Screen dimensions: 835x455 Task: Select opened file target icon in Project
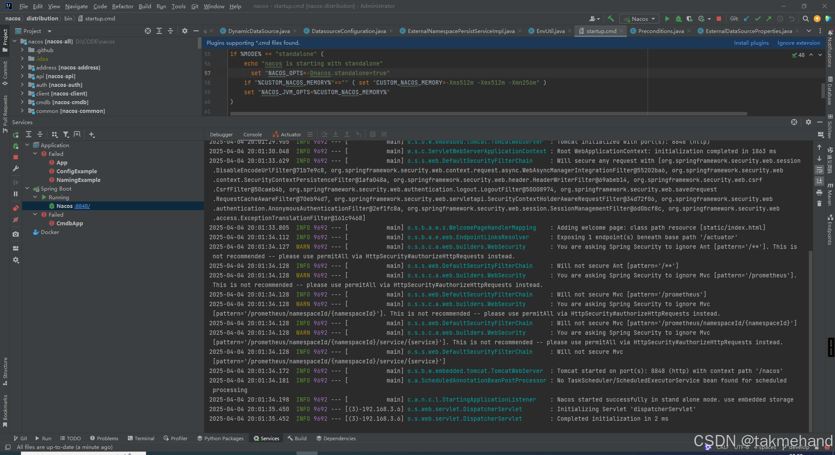pyautogui.click(x=148, y=31)
